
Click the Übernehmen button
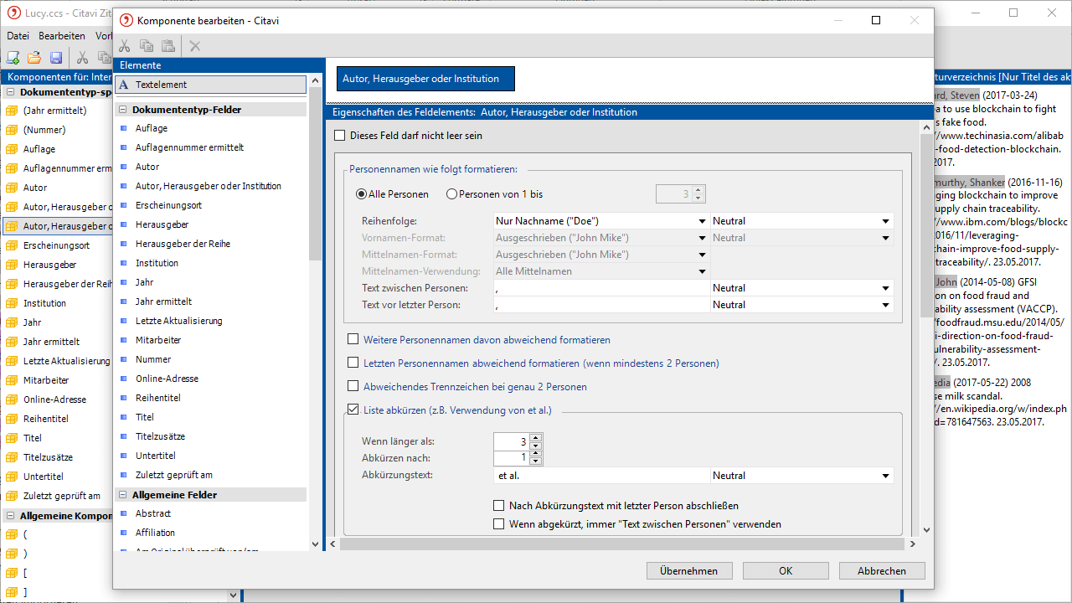tap(688, 571)
